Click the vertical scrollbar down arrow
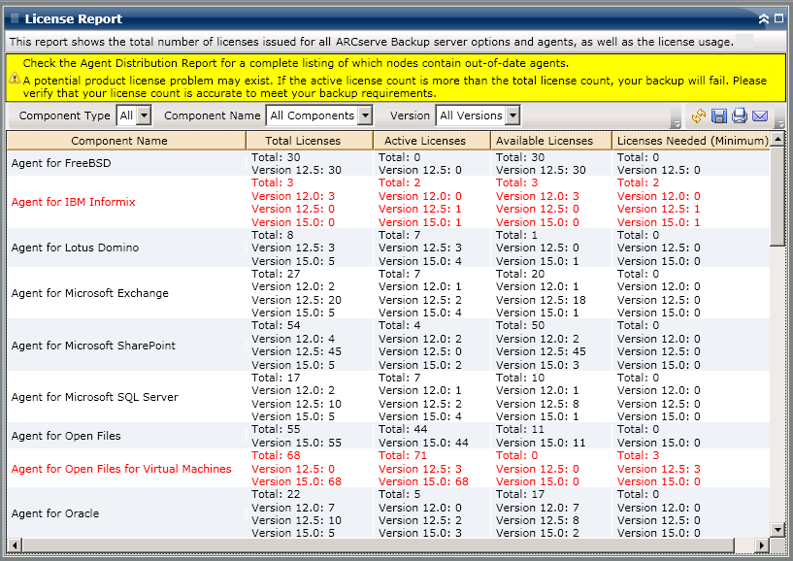The height and width of the screenshot is (561, 793). [x=777, y=529]
